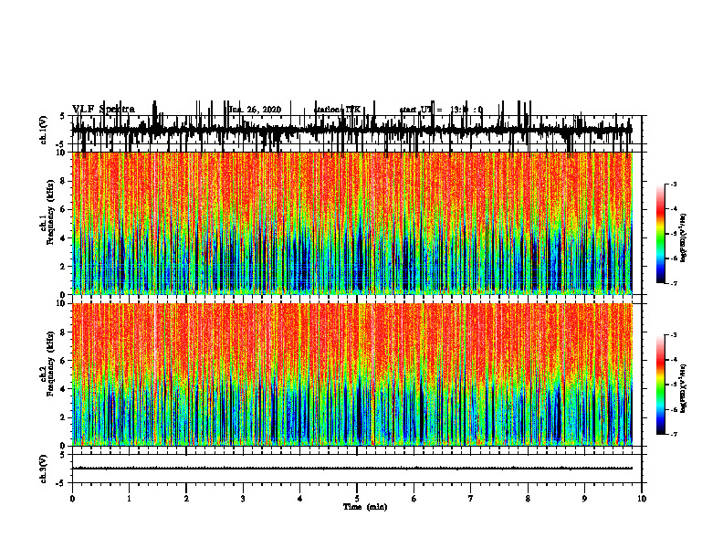This screenshot has width=723, height=559.
Task: Click the "8" tick on the time axis
Action: pos(528,499)
